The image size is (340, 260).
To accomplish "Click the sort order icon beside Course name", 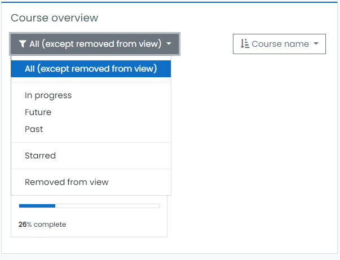I will [x=245, y=43].
